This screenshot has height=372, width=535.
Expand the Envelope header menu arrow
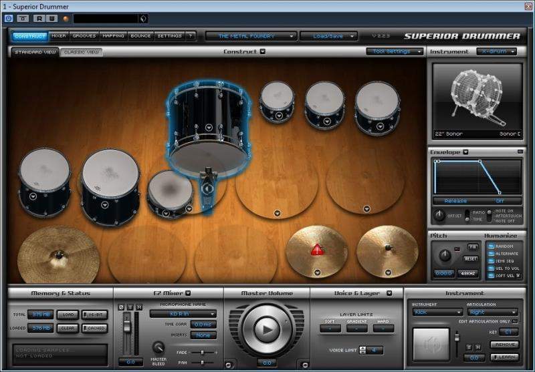click(465, 152)
